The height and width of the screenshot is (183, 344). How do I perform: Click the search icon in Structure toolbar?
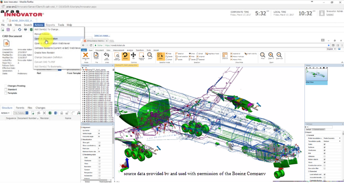79,113
